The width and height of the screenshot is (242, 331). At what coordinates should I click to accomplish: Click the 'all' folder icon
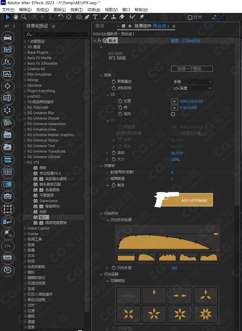tap(8, 148)
